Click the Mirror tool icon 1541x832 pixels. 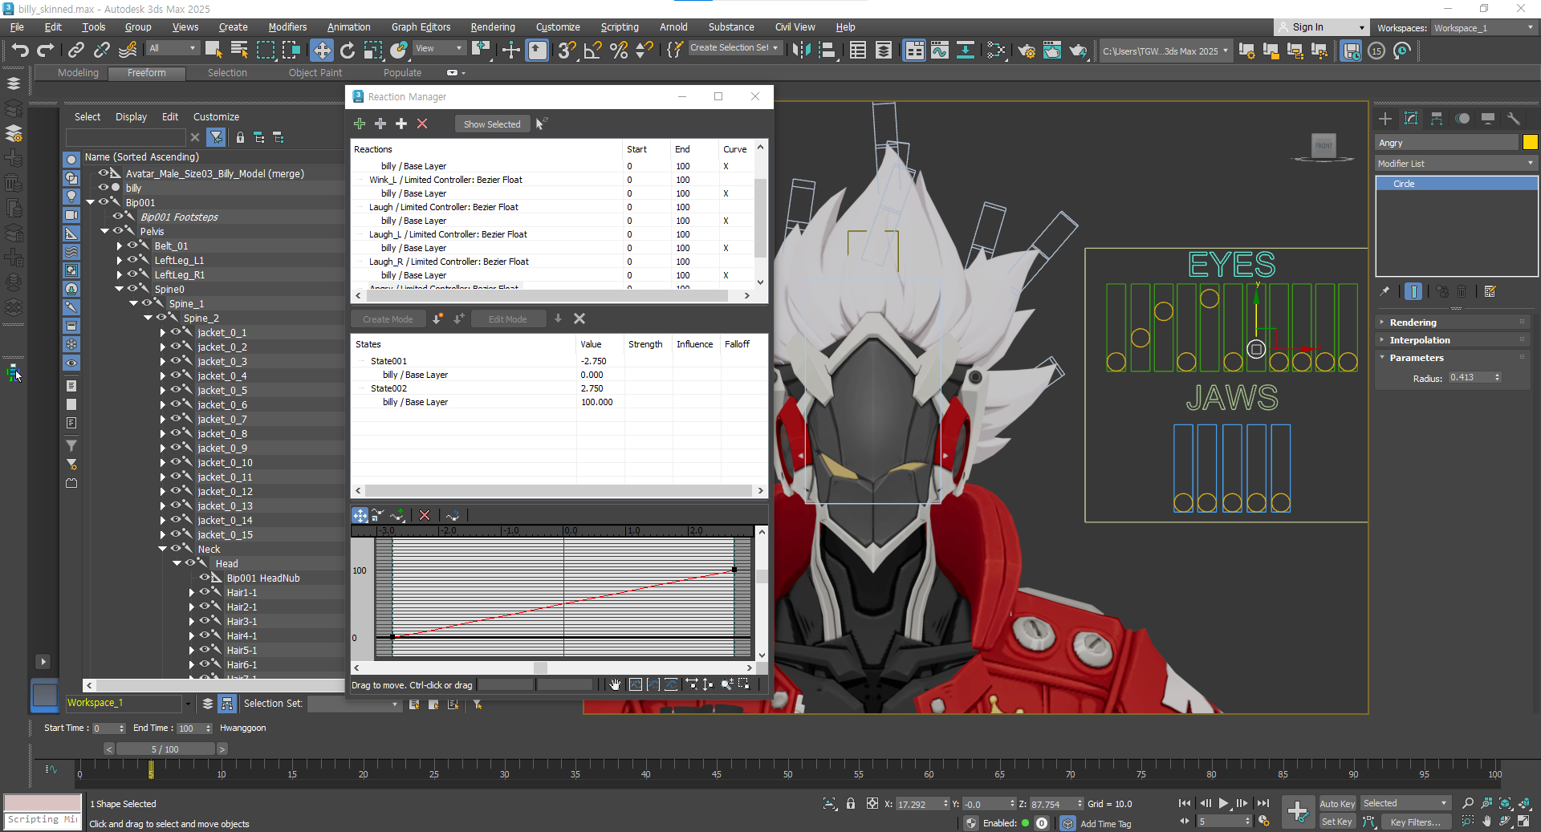[x=801, y=51]
